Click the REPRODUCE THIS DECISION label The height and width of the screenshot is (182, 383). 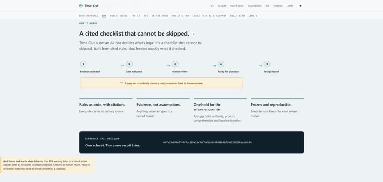102,139
